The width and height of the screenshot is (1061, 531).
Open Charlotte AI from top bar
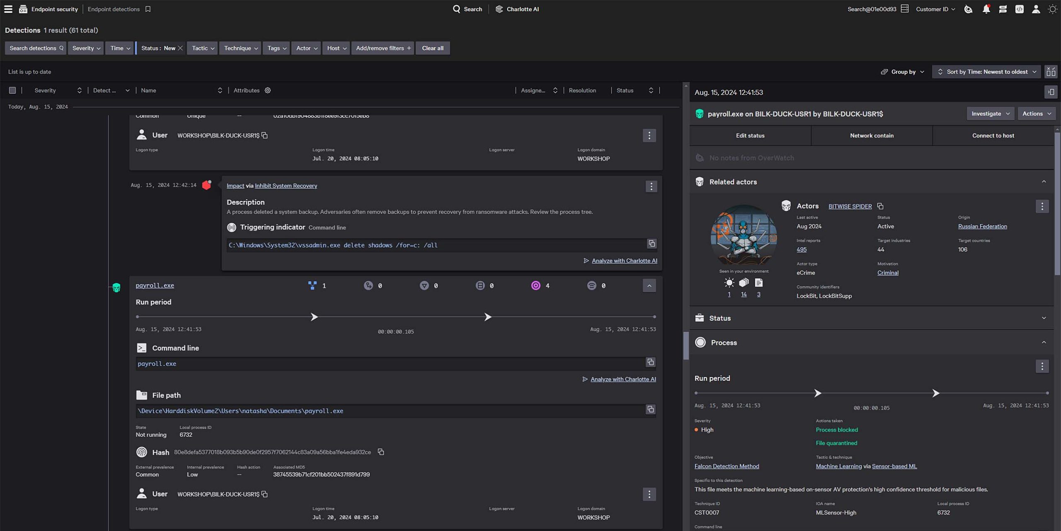click(x=517, y=9)
